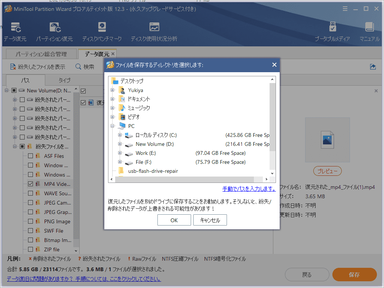Open the マニュアル
This screenshot has width=384, height=288.
point(369,30)
